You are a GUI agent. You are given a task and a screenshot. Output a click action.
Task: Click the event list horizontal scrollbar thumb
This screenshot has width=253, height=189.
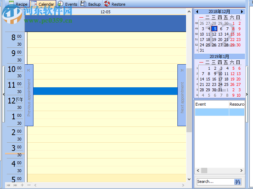coord(204,170)
